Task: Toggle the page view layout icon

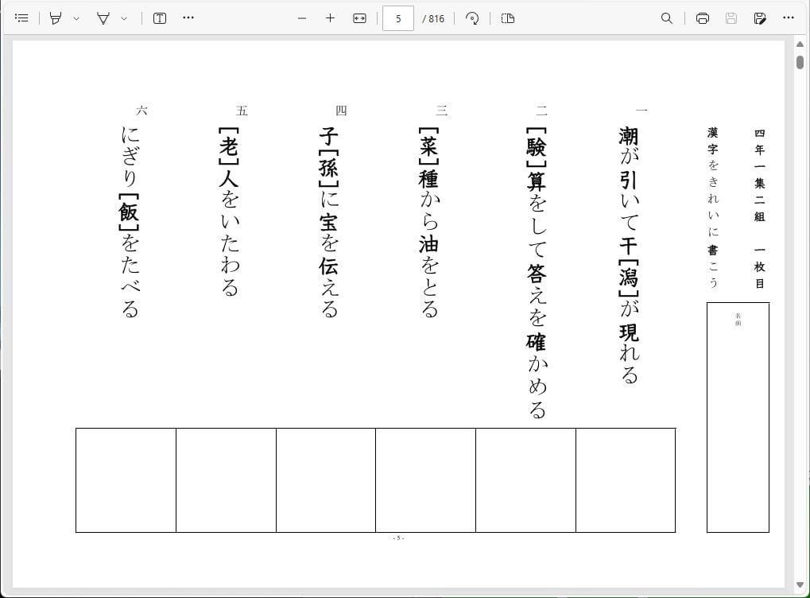Action: pyautogui.click(x=508, y=18)
